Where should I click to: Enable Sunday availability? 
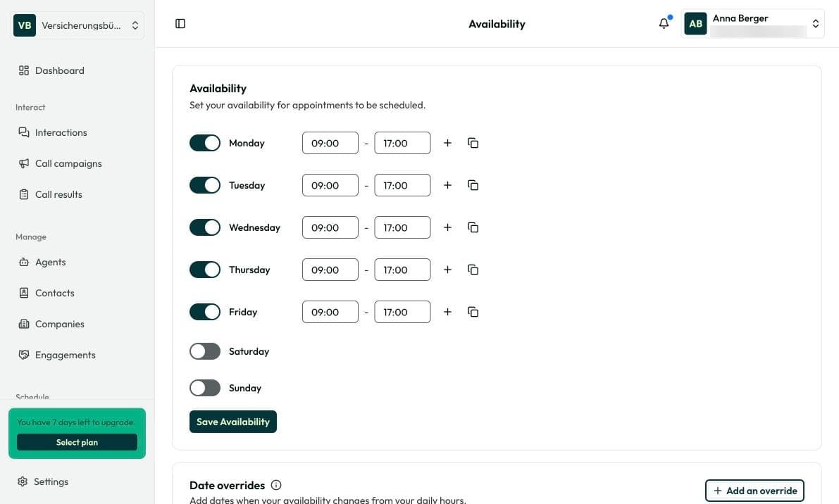pos(205,388)
